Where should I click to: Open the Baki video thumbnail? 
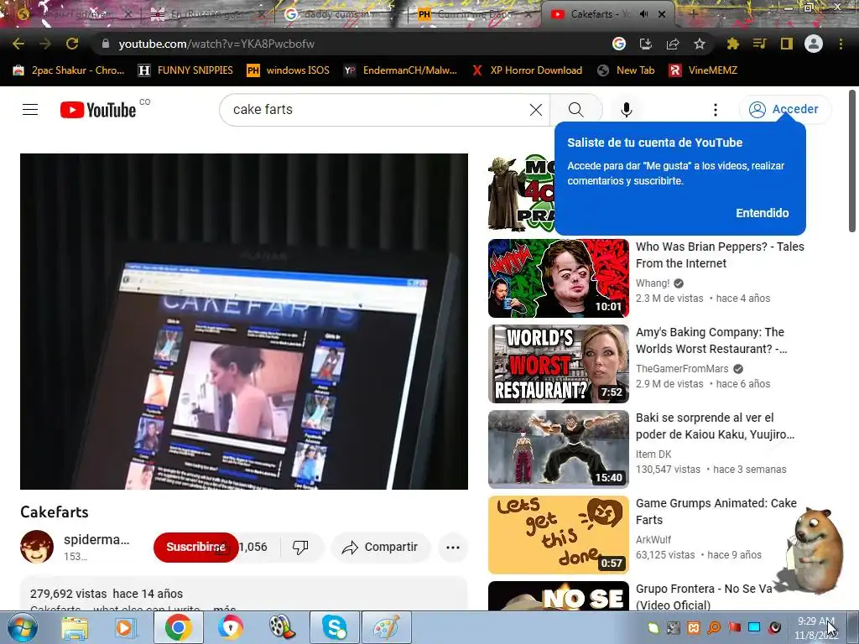558,449
